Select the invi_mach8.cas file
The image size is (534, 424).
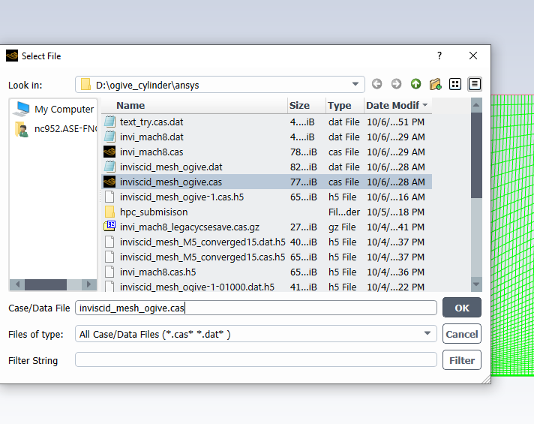tap(151, 152)
